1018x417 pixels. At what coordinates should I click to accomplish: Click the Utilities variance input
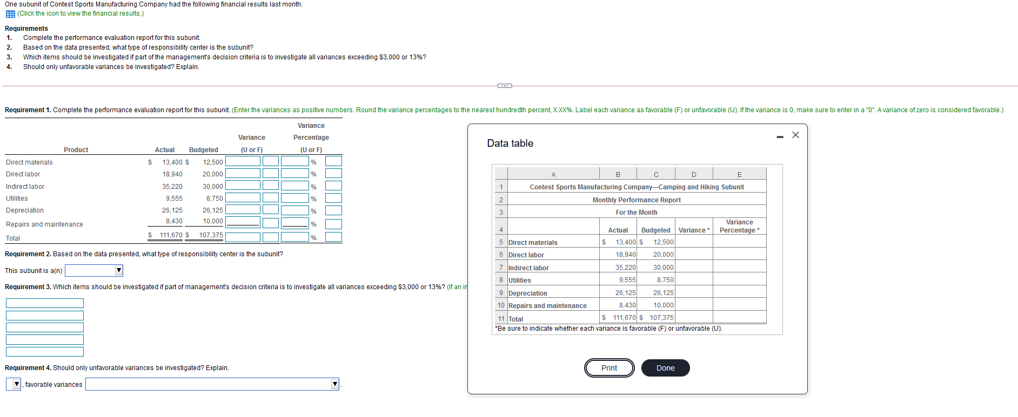[x=243, y=197]
